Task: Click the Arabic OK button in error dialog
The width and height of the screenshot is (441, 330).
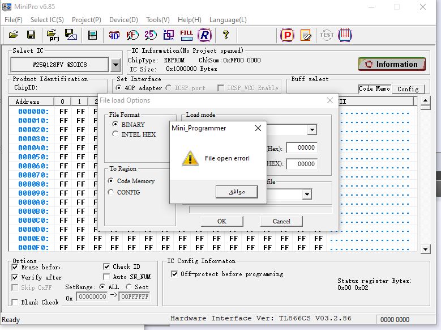Action: 237,192
